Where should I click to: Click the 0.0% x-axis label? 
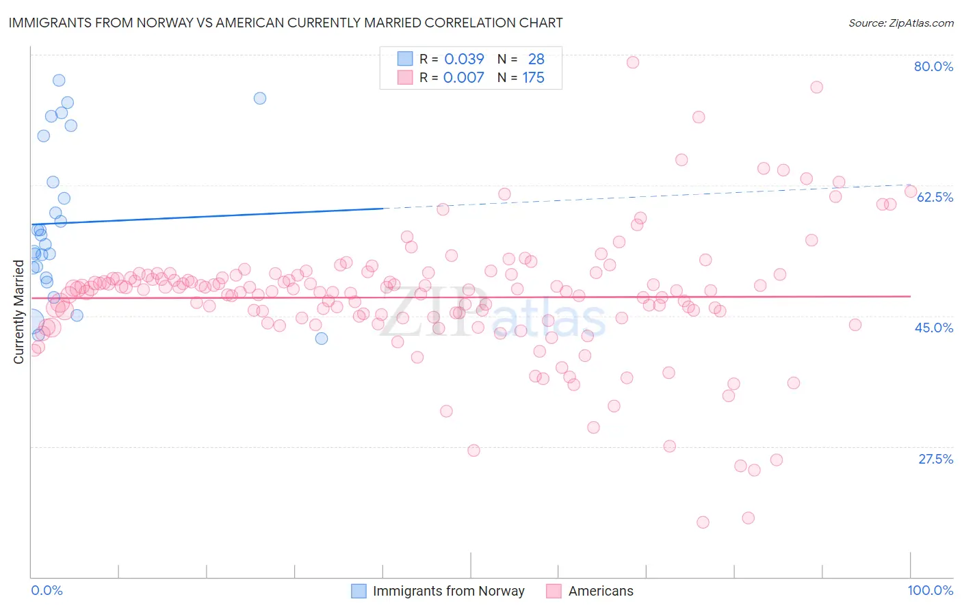(x=47, y=590)
